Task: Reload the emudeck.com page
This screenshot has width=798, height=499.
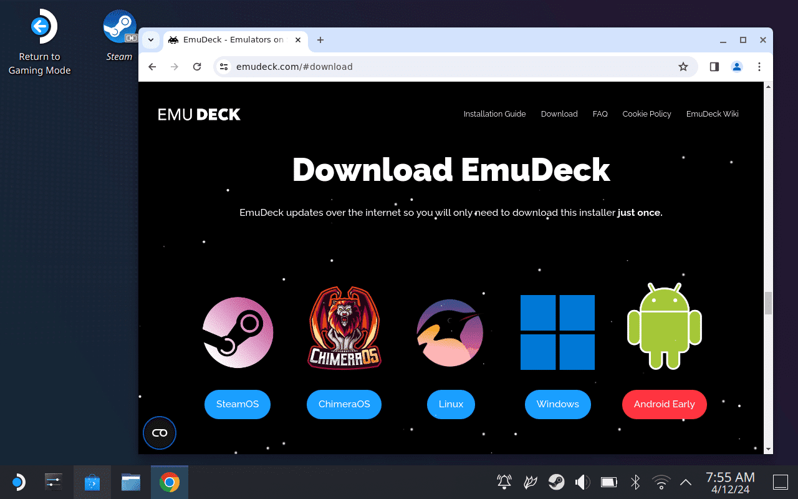Action: pos(197,67)
